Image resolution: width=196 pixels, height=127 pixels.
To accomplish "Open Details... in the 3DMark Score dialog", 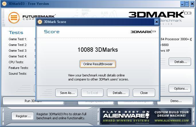I will pos(118,93).
